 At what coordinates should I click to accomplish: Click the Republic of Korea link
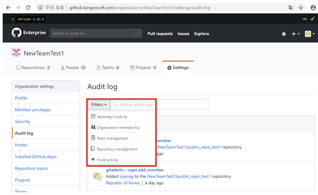[122, 183]
